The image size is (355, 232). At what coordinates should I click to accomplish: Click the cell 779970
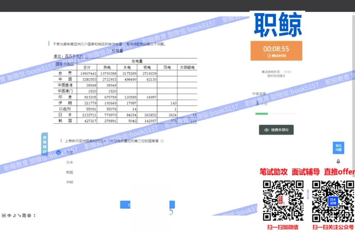point(110,115)
